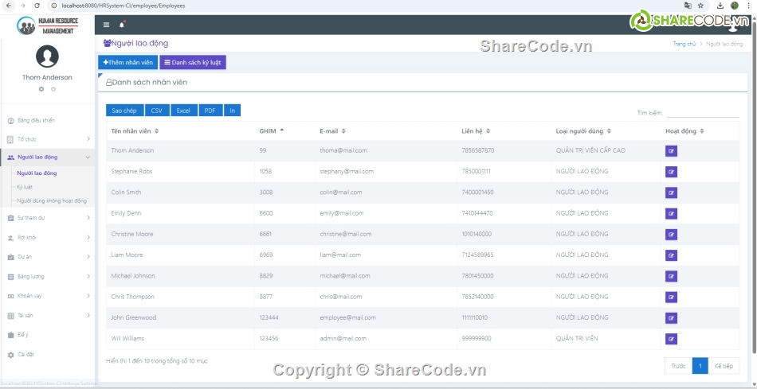The height and width of the screenshot is (389, 757).
Task: Export the table to Excel
Action: [x=183, y=111]
